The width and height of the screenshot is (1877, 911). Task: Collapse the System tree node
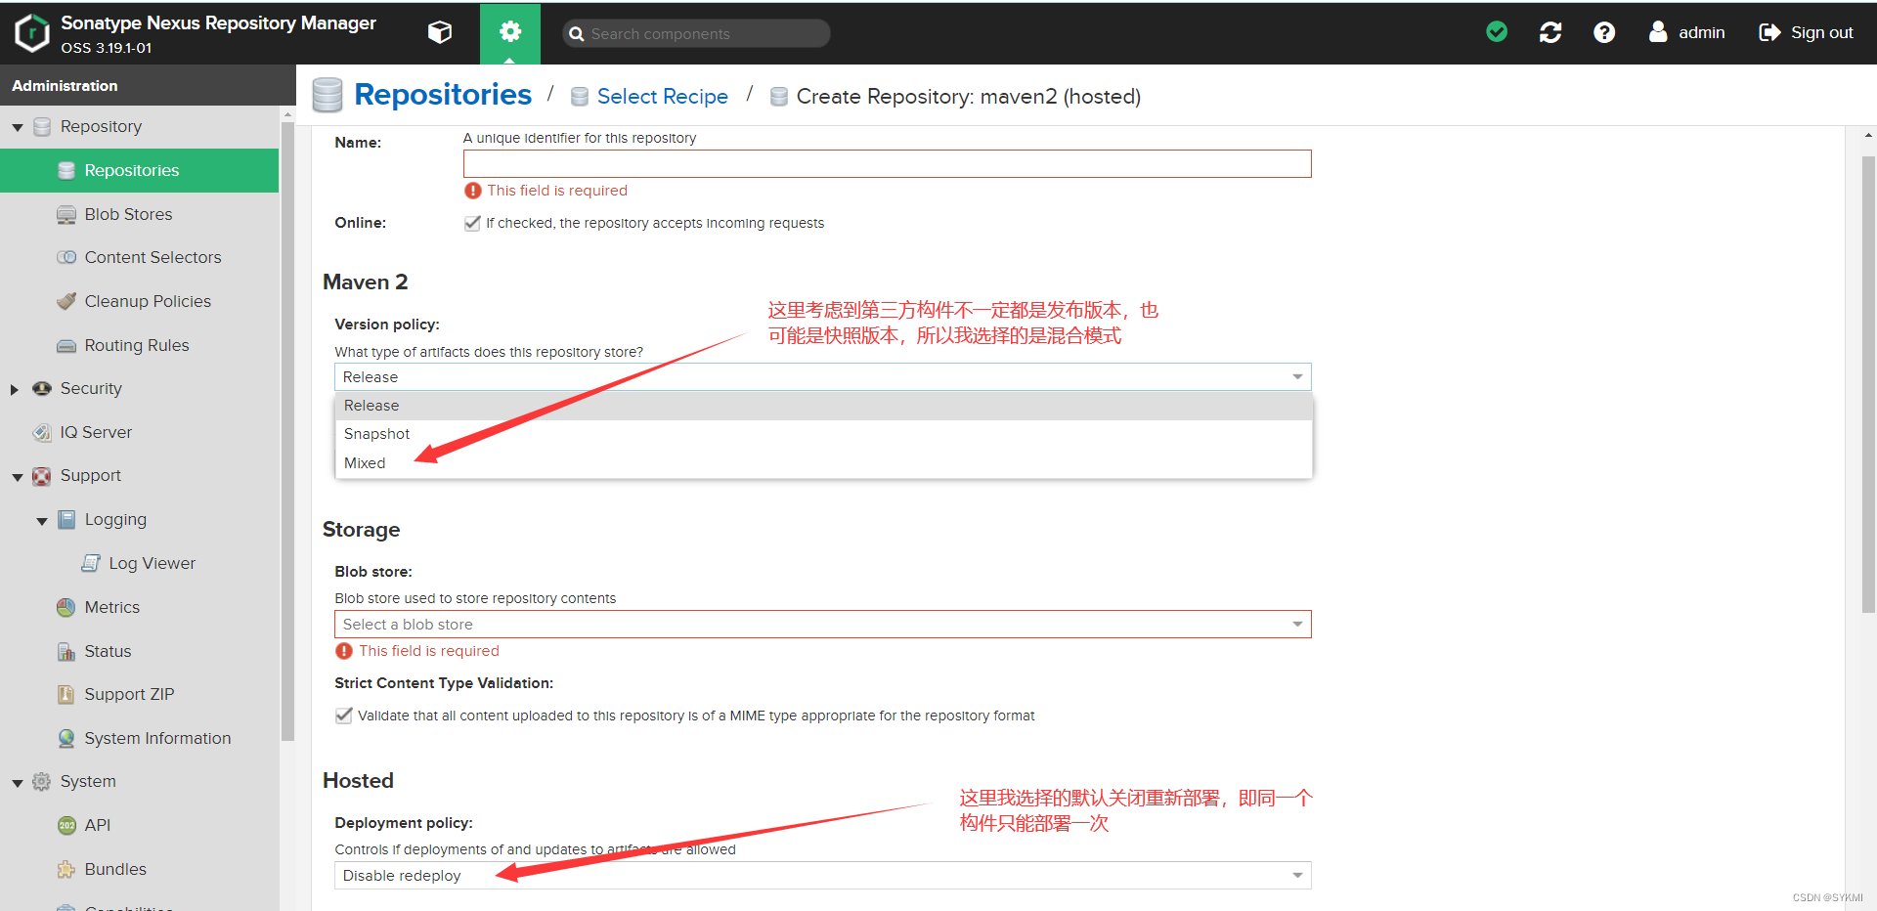click(17, 783)
